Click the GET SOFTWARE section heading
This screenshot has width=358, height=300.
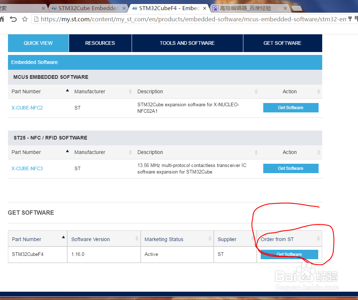(x=31, y=213)
